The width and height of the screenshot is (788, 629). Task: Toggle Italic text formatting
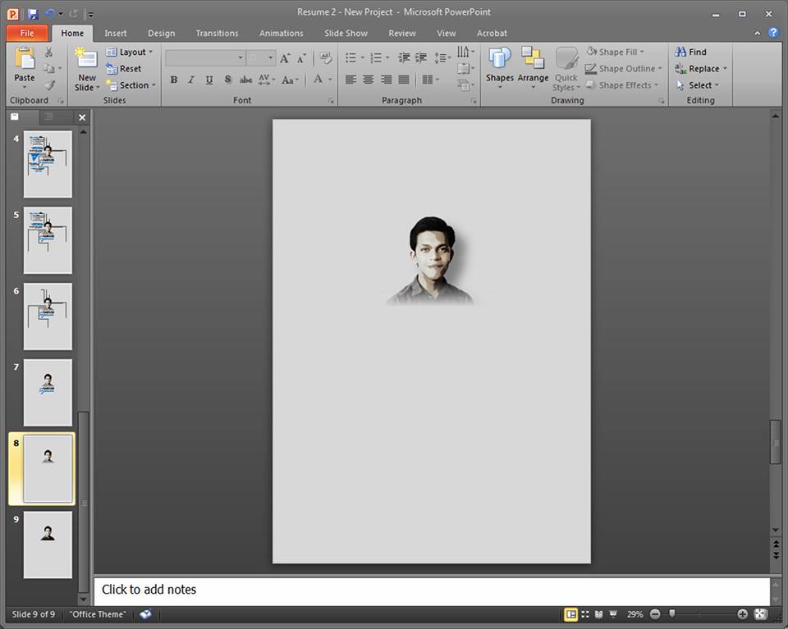[x=191, y=80]
